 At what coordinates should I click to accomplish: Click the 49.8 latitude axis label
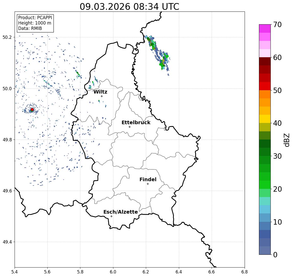(7, 140)
